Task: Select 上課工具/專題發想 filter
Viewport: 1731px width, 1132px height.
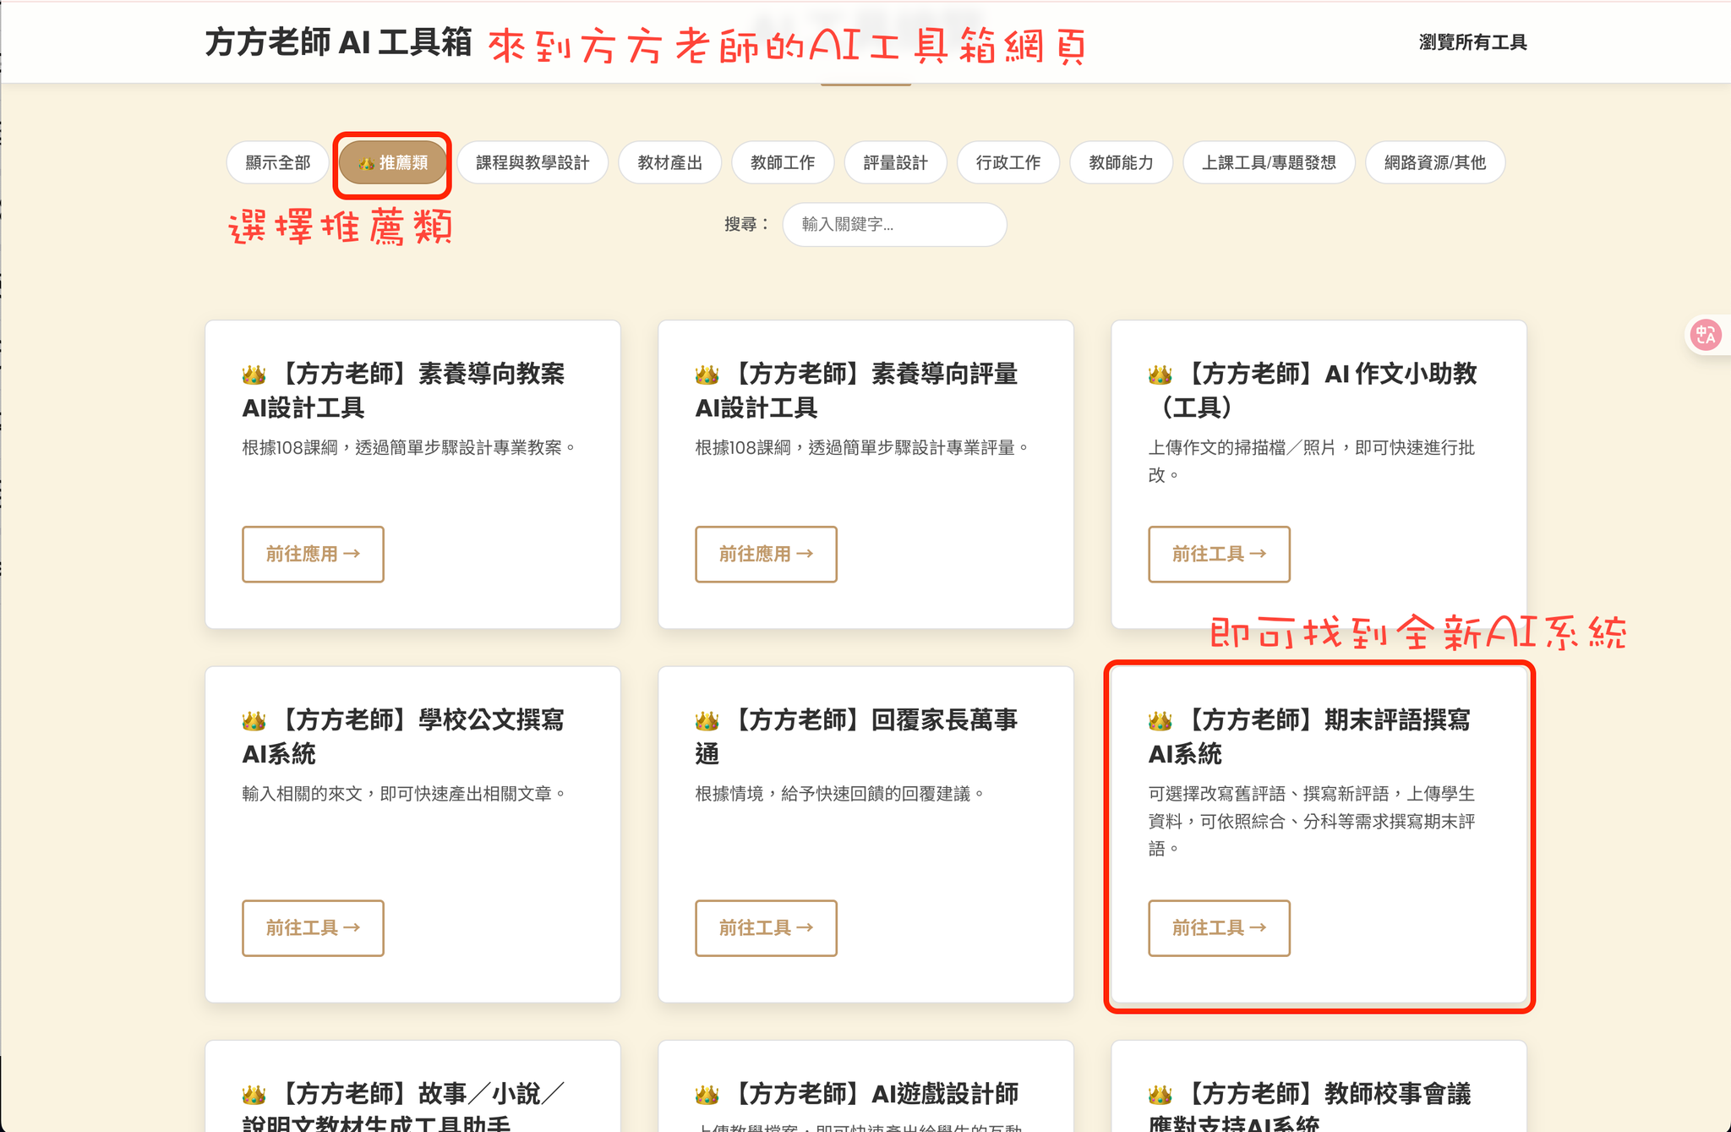Action: click(x=1270, y=162)
